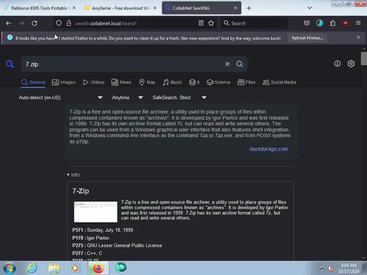Open the Anytime time range dropdown
Screen dimensions: 367x275
(127, 97)
